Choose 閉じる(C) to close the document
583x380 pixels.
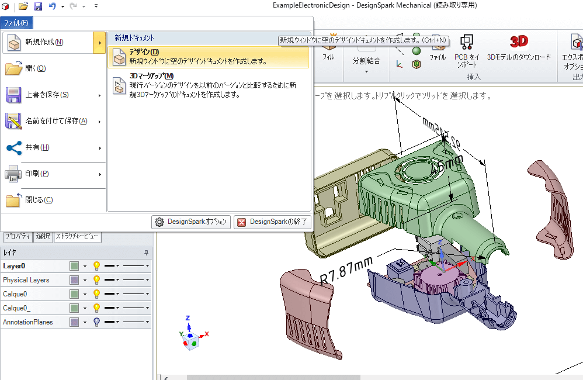54,200
